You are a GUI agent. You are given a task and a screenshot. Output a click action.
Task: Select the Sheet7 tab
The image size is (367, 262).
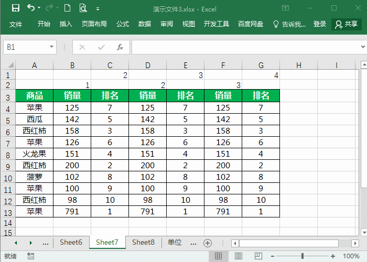click(107, 242)
